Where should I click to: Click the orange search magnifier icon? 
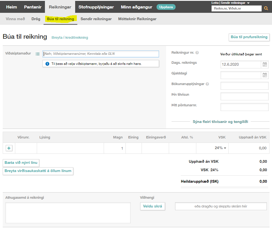coord(266,8)
